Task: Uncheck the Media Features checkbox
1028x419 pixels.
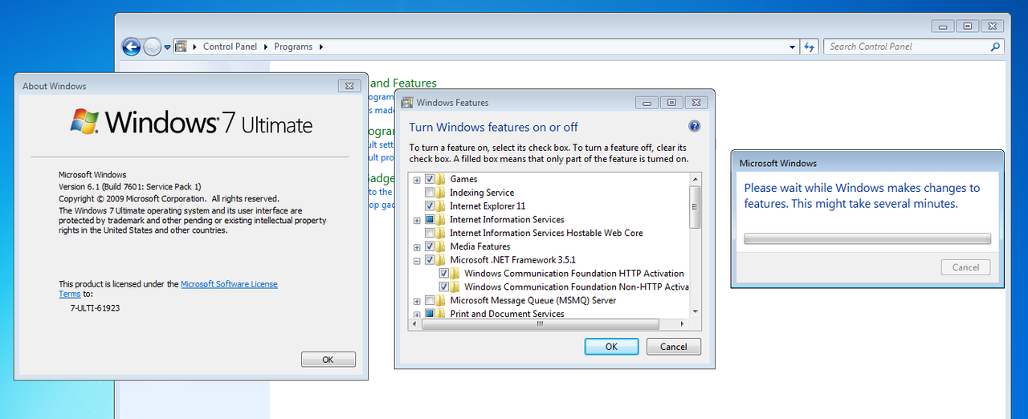Action: (430, 246)
